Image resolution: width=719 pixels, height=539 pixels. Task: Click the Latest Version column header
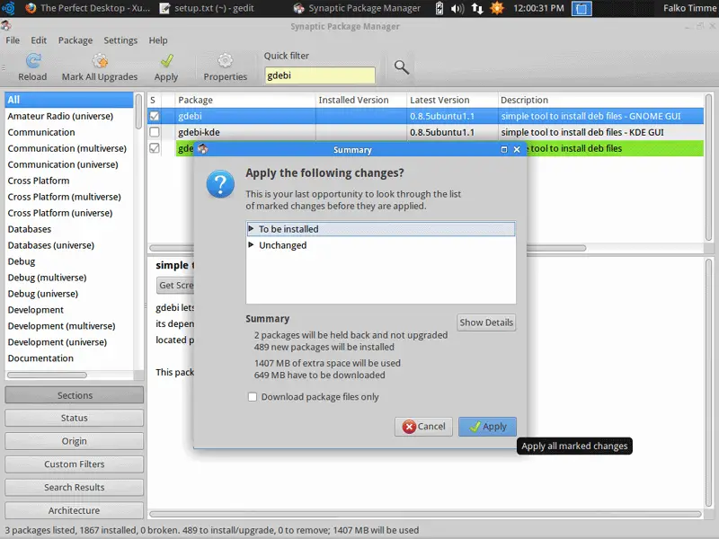point(452,100)
